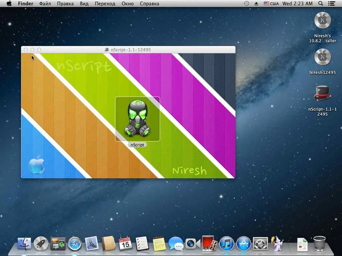Open Contacts address book in Dock

pos(109,243)
